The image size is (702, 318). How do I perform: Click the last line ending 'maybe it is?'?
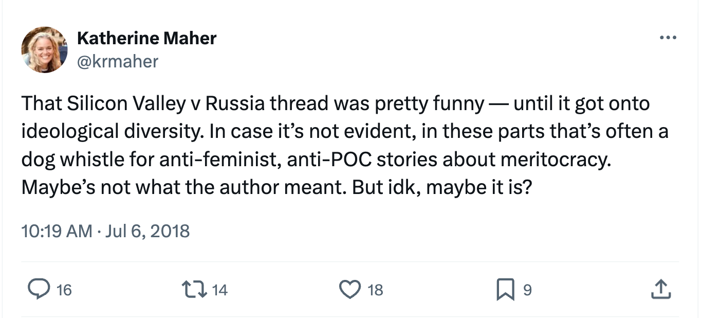pos(276,187)
